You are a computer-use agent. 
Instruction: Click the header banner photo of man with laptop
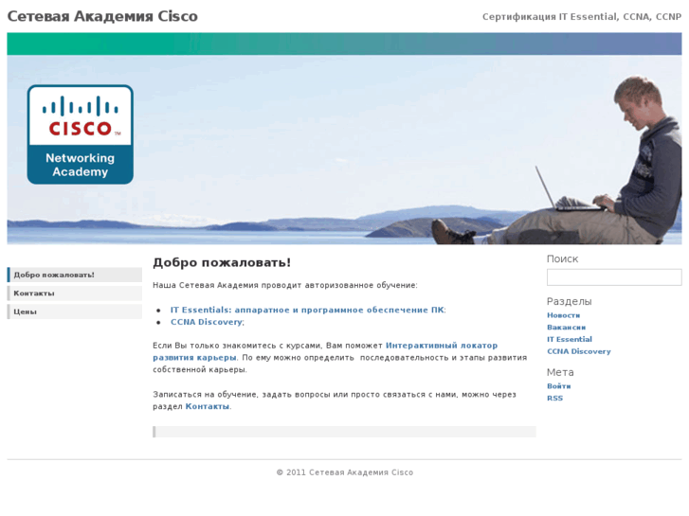345,150
